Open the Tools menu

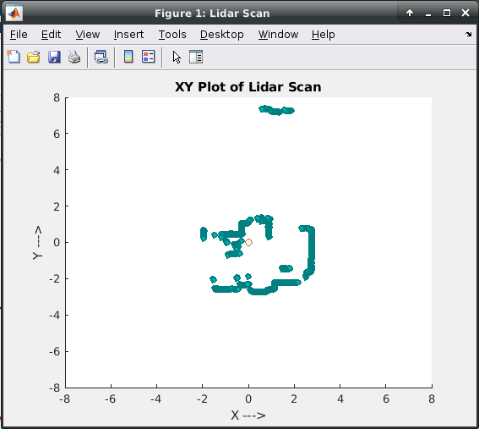[x=172, y=35]
